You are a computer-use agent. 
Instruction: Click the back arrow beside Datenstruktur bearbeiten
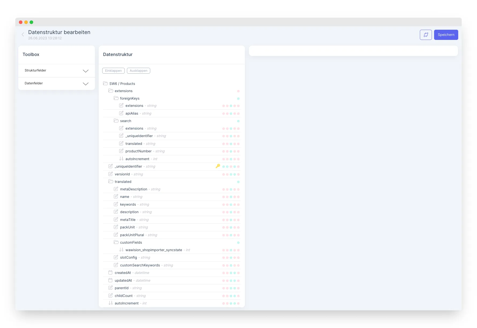pyautogui.click(x=23, y=35)
